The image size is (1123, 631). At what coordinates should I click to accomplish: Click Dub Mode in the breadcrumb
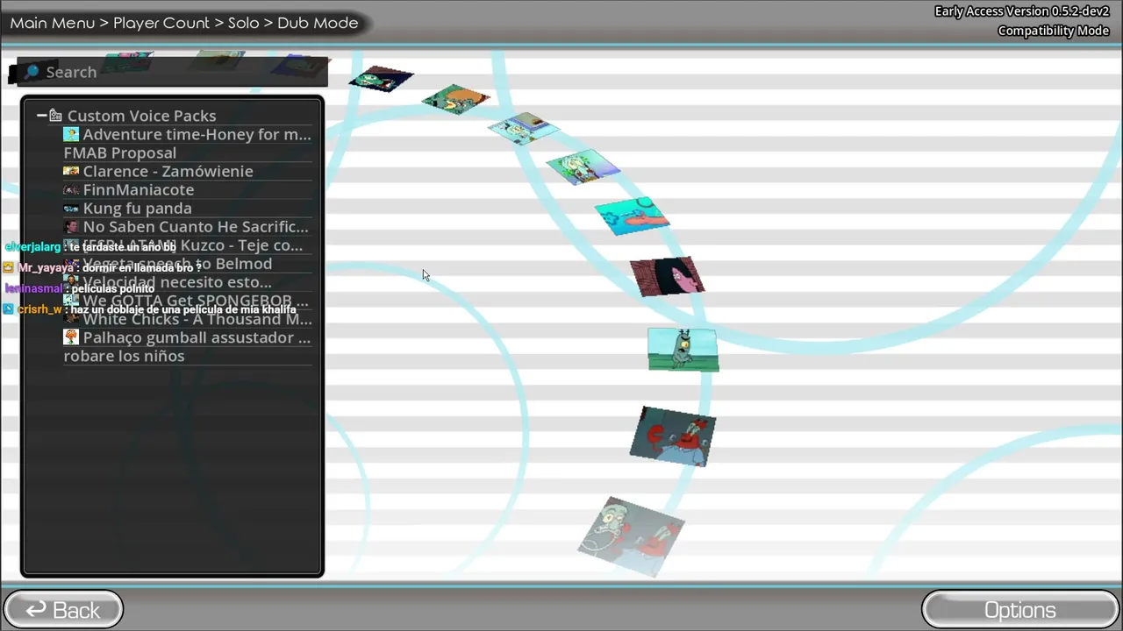tap(318, 23)
